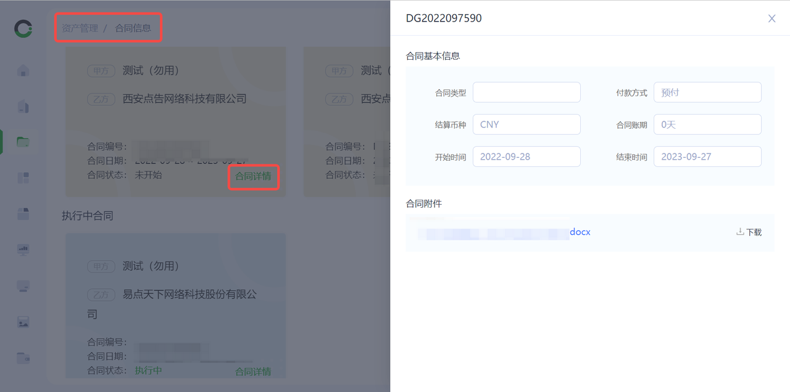
Task: Open the docx attachment link
Action: [x=580, y=232]
